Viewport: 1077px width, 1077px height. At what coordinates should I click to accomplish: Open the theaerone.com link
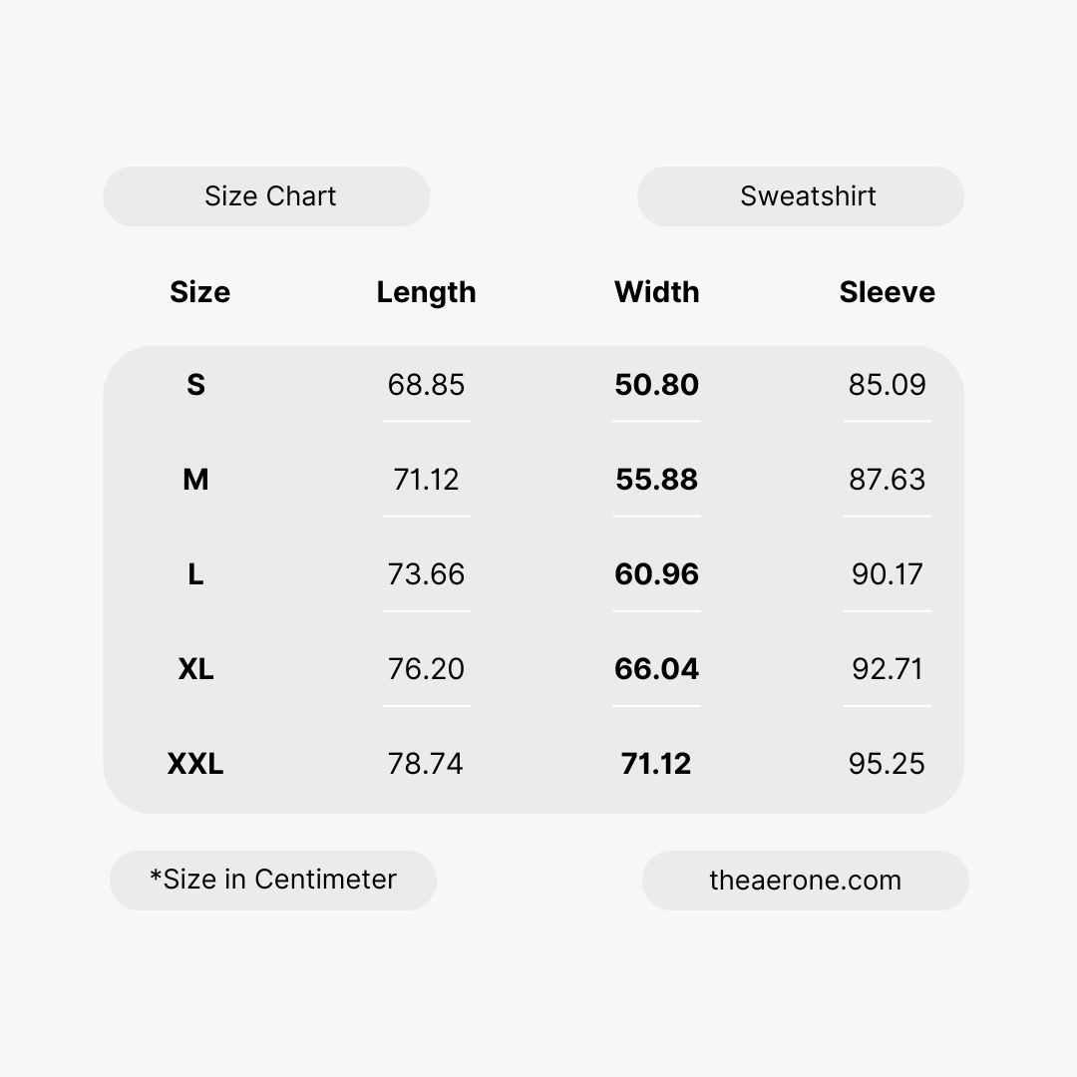805,881
